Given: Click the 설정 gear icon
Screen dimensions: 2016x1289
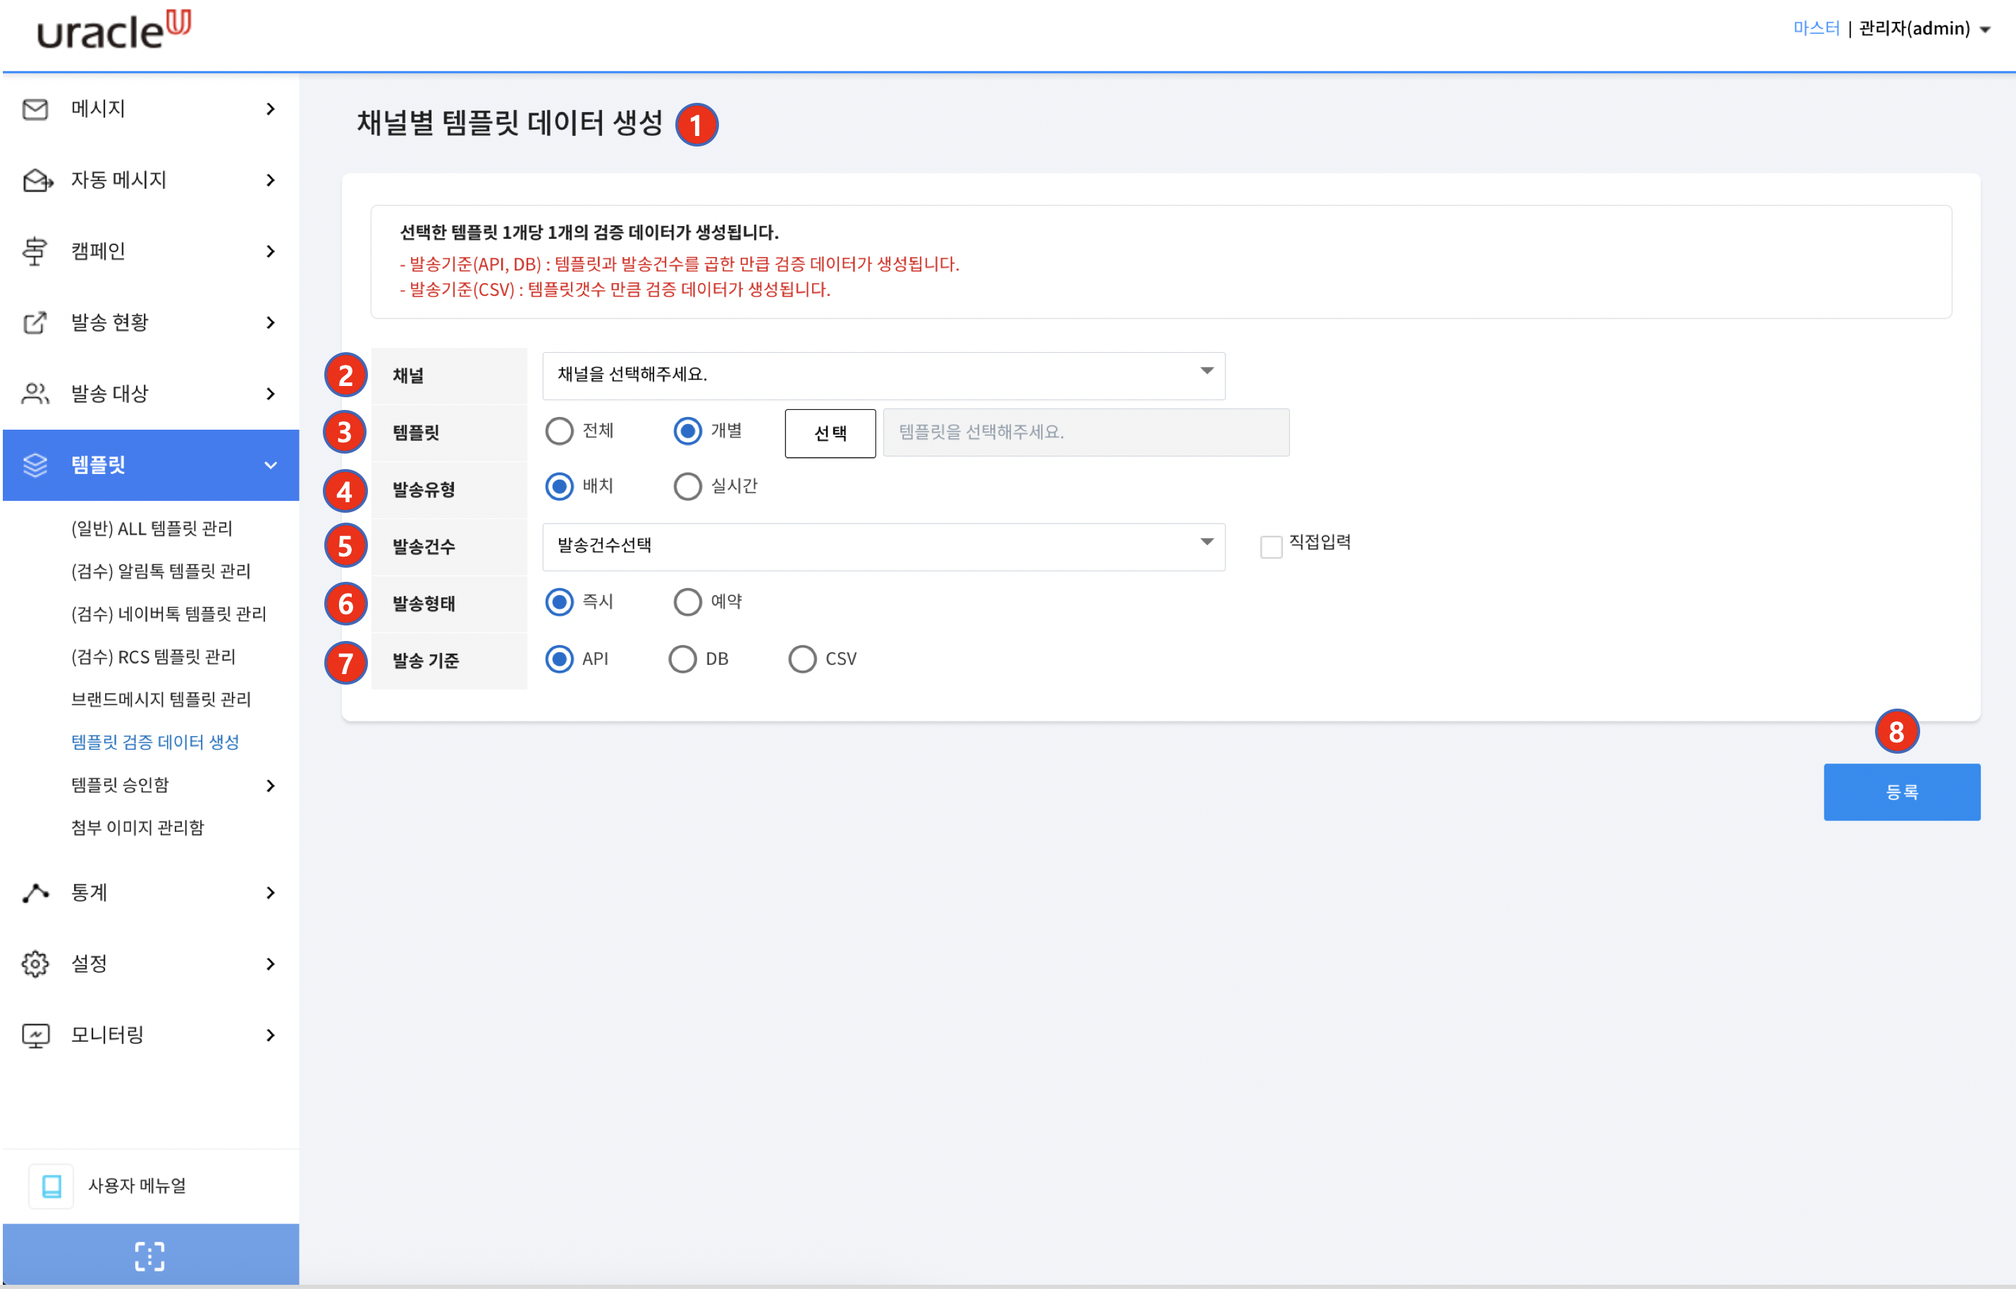Looking at the screenshot, I should 35,964.
